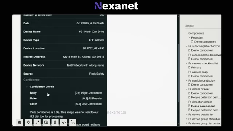This screenshot has height=131, width=233.
Task: Open Demo component under Fs autocomplete checkbox
Action: [202, 50]
